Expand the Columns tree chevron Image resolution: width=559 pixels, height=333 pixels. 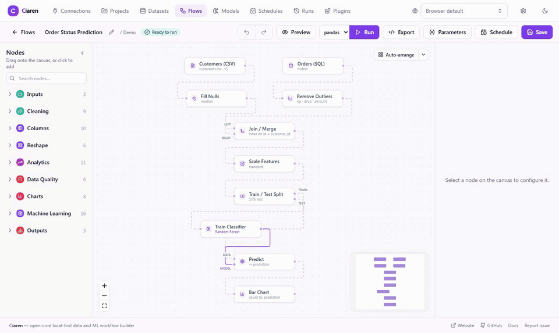(10, 128)
